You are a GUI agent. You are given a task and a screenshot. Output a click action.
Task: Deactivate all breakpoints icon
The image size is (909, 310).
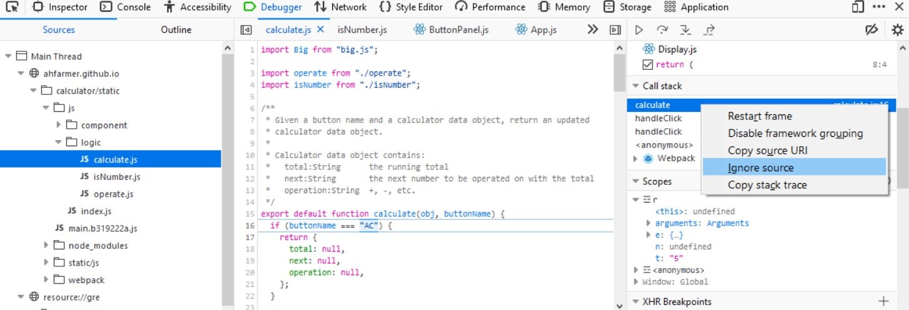click(871, 29)
